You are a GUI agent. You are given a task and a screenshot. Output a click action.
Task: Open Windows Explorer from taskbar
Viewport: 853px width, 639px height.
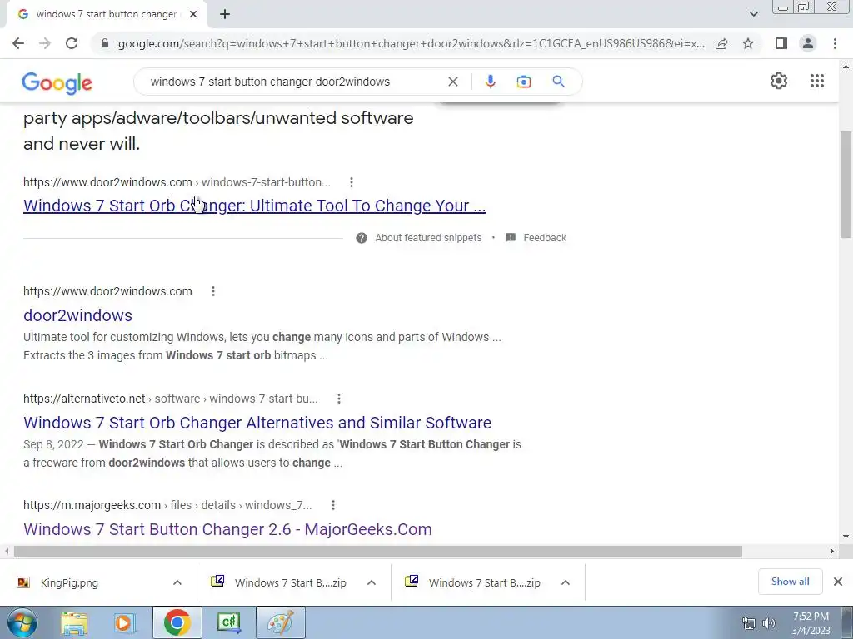(74, 622)
